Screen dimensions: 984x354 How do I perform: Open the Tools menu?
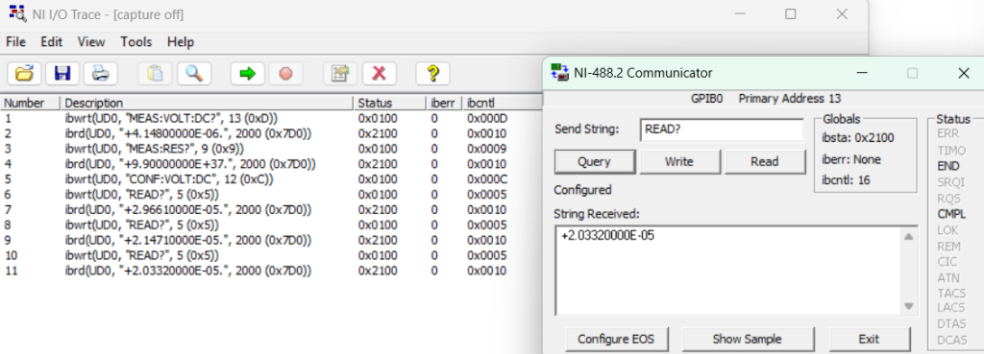click(x=136, y=42)
